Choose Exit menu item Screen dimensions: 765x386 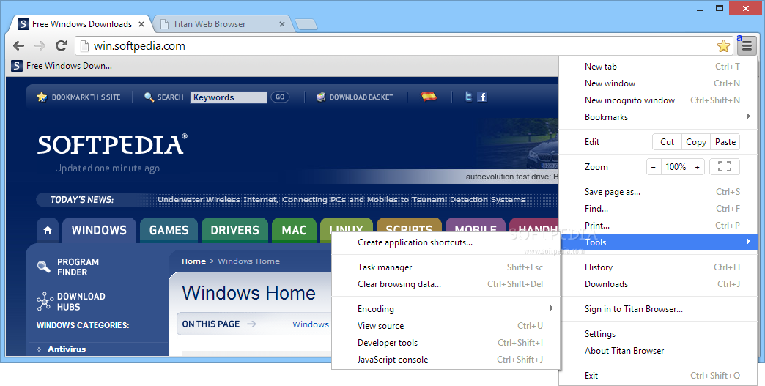click(658, 376)
